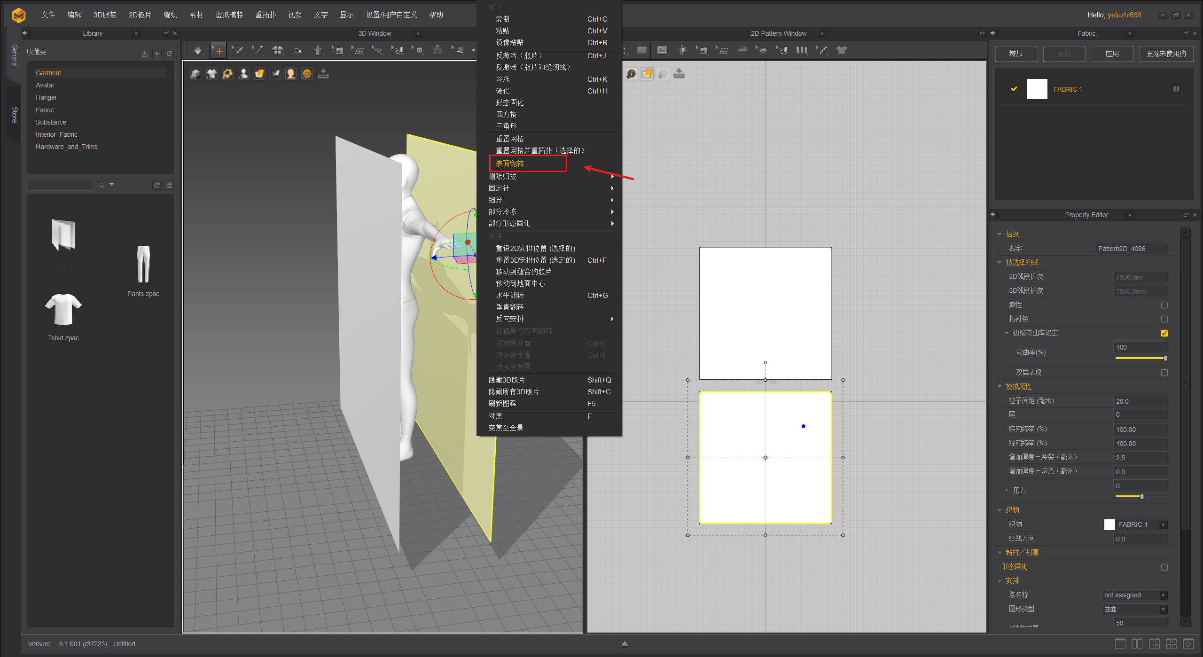Toggle the info display icon in 2D window
This screenshot has width=1203, height=657.
click(631, 74)
